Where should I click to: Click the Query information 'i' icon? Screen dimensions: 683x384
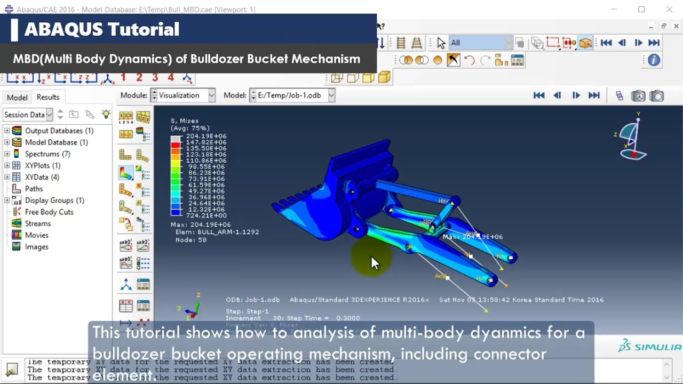654,60
